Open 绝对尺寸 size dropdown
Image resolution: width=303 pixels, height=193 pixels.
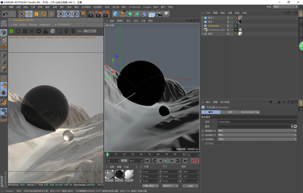tap(170, 186)
